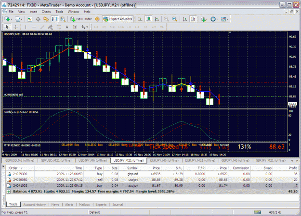
Task: Open the Account History terminal tab
Action: click(x=35, y=204)
